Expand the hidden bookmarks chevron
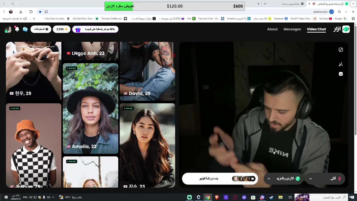The image size is (357, 201). 34,19
